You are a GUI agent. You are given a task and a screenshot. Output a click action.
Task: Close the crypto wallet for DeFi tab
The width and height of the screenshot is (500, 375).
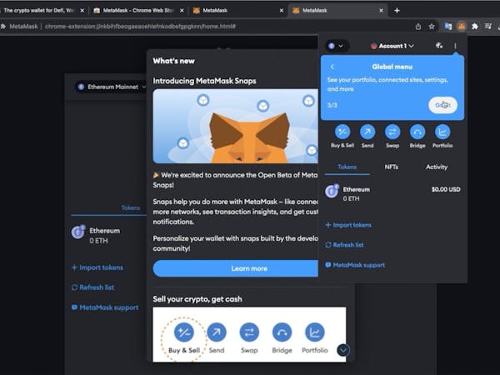[82, 11]
